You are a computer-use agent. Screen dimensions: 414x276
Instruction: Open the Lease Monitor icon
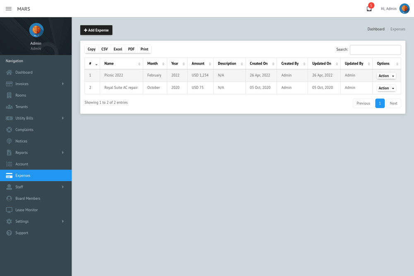tap(8, 210)
